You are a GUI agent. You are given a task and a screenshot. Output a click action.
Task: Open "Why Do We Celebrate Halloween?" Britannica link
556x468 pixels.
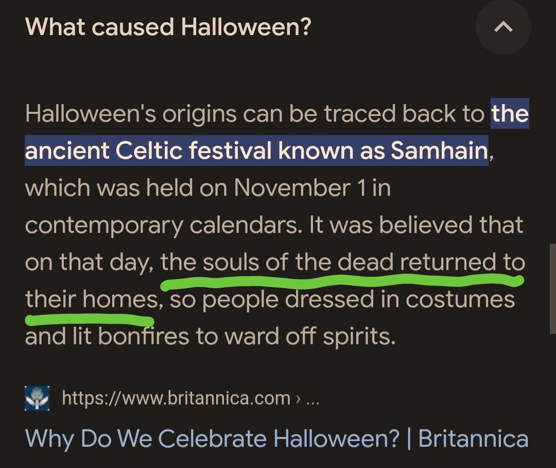coord(276,439)
